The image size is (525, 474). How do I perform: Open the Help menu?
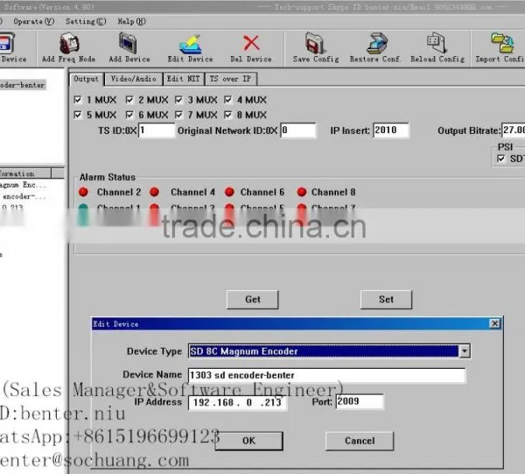[x=131, y=21]
